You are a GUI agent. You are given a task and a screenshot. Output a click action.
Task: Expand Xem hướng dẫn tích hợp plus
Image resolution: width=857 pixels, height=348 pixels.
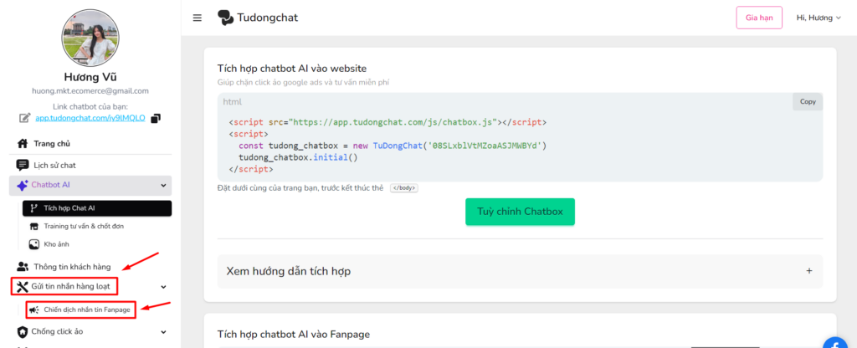[x=809, y=271]
